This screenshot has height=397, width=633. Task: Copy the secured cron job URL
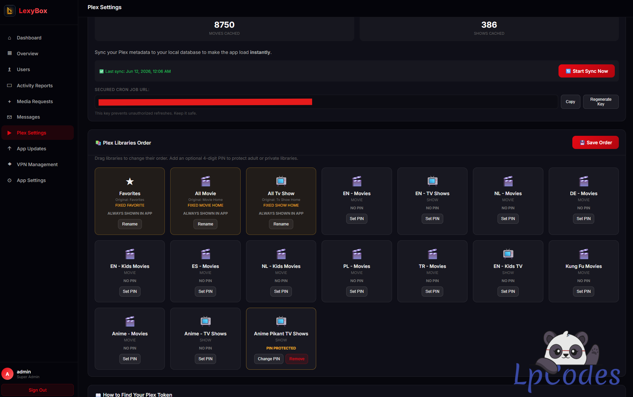pos(570,102)
